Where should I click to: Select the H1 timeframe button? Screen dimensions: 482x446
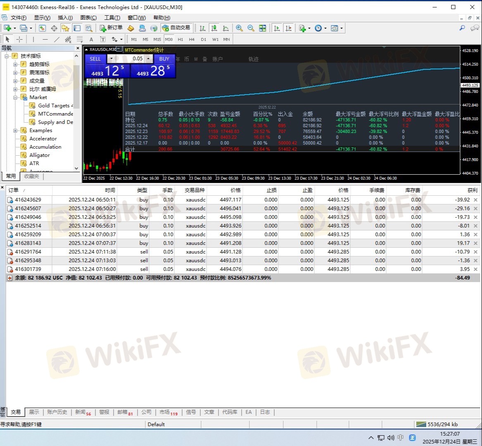coord(180,39)
